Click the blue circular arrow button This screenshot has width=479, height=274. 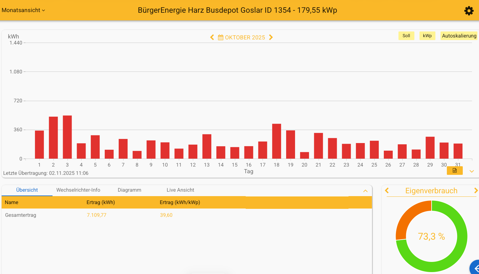click(x=475, y=268)
